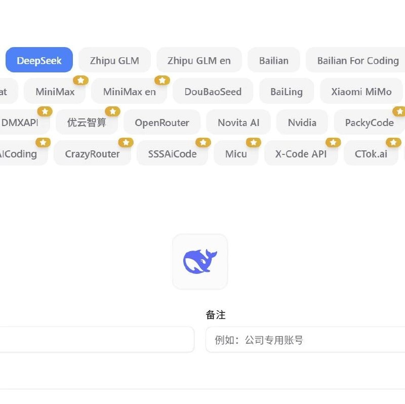The image size is (405, 404).
Task: Select the DeepSeek provider preset
Action: (39, 60)
